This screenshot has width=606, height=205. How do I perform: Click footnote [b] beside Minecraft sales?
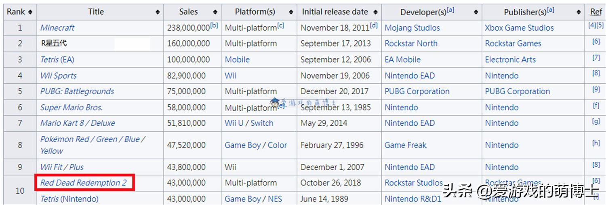pyautogui.click(x=214, y=25)
